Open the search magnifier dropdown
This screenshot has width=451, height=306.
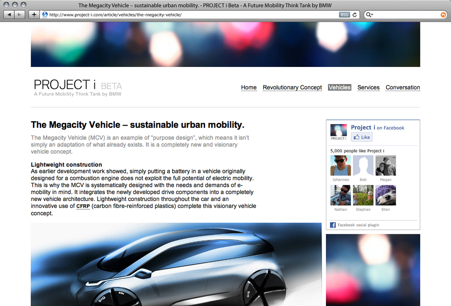tap(369, 15)
